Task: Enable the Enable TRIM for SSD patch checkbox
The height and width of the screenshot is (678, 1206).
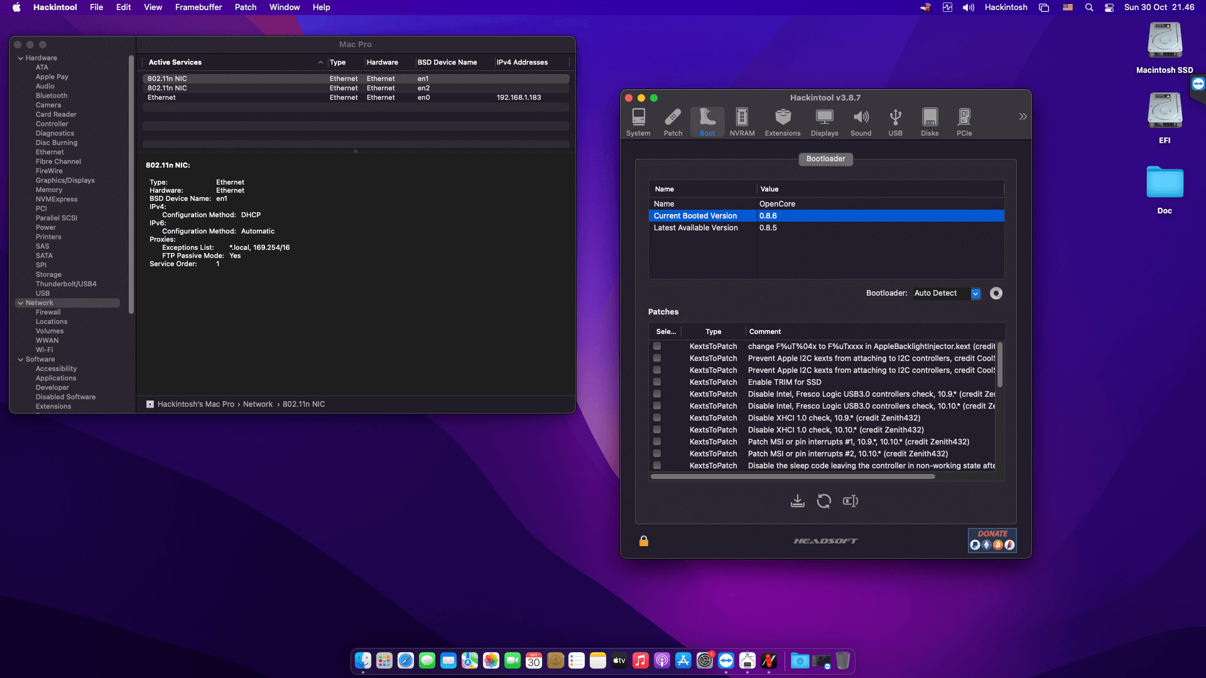Action: click(x=657, y=382)
